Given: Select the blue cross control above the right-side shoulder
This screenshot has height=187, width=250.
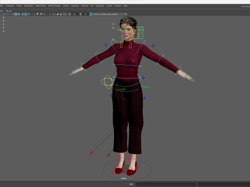Looking at the screenshot, I should tap(153, 46).
